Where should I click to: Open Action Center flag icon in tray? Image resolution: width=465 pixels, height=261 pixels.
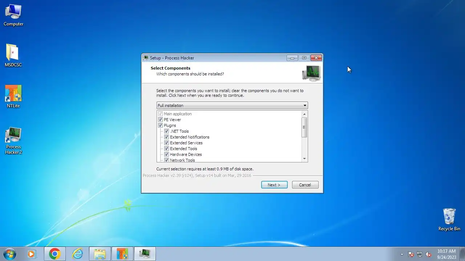tap(411, 254)
